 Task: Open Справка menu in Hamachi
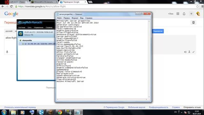click(x=49, y=27)
